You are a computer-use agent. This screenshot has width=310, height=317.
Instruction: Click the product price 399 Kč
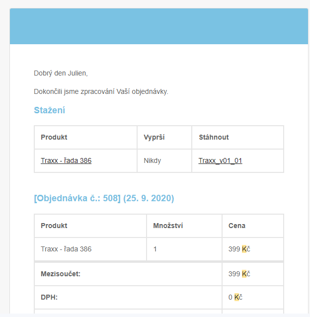pyautogui.click(x=239, y=249)
